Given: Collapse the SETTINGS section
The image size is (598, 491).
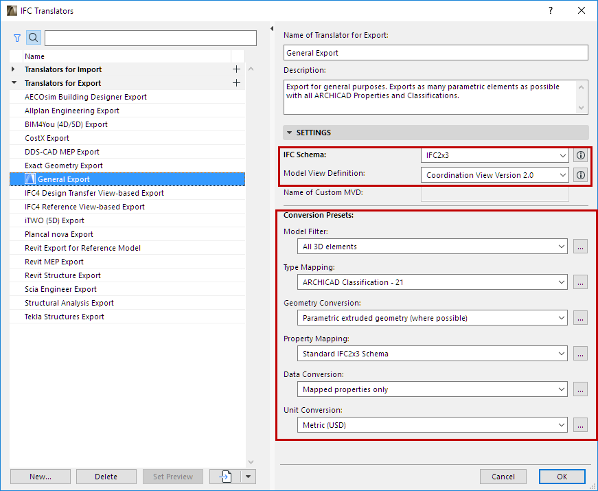Looking at the screenshot, I should click(289, 133).
